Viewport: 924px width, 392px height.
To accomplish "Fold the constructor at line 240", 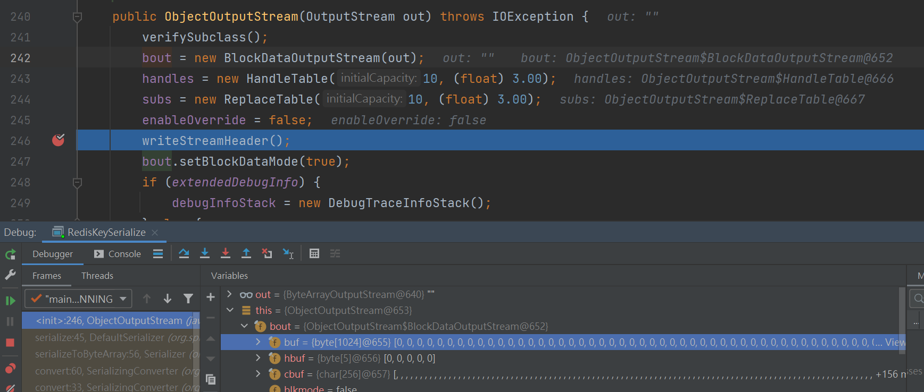I will coord(77,17).
